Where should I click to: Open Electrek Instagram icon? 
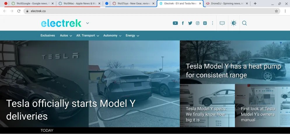coord(198,23)
